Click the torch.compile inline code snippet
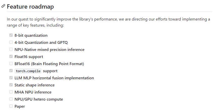Viewport: 216px width, 111px height. [x=28, y=71]
